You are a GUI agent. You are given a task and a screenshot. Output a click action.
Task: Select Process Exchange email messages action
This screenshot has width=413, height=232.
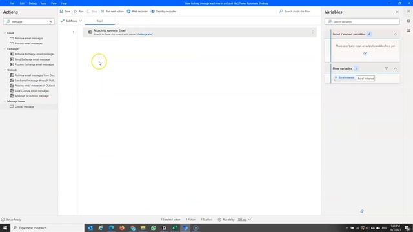(32, 64)
